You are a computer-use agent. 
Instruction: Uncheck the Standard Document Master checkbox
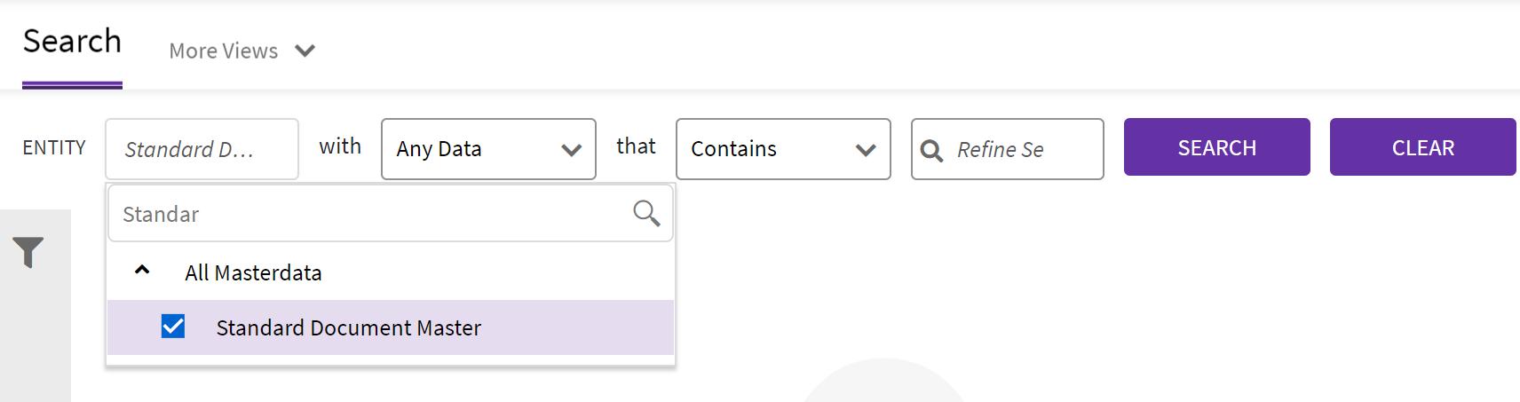[x=173, y=327]
